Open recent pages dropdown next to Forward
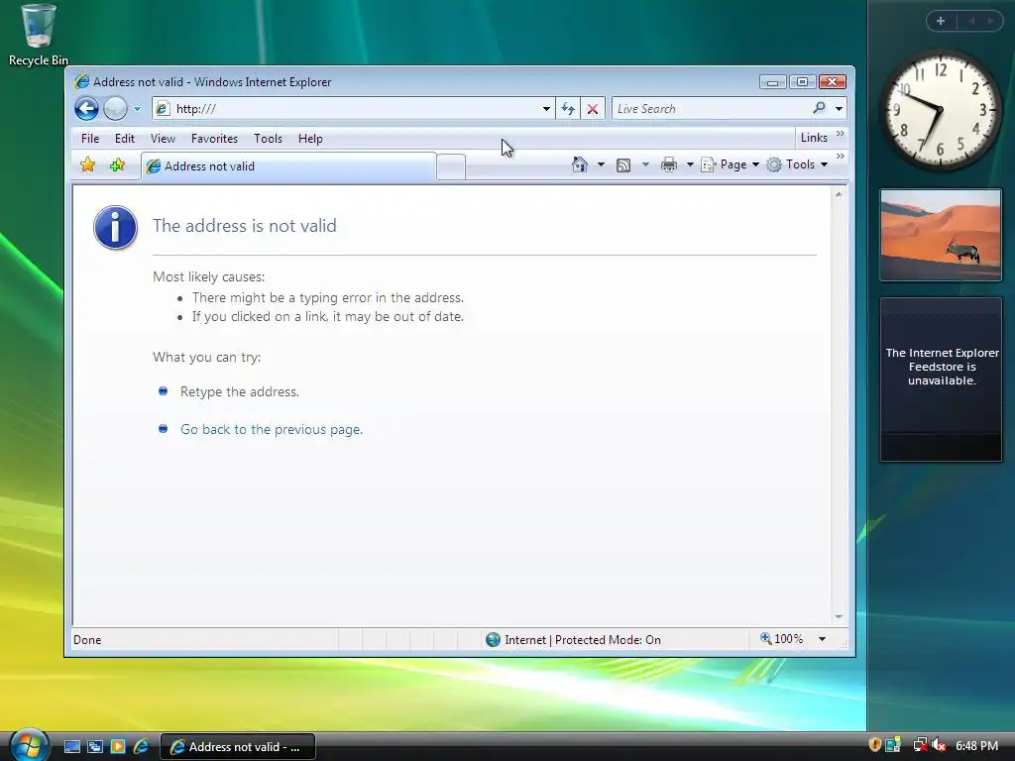The width and height of the screenshot is (1015, 761). coord(137,109)
